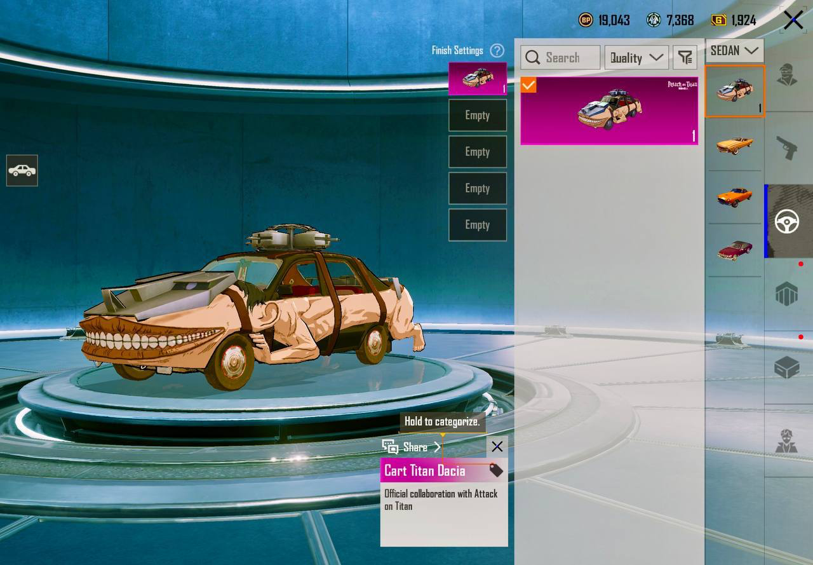This screenshot has width=813, height=565.
Task: Uncheck the selected Cart Titan Dacia skin
Action: [x=528, y=85]
